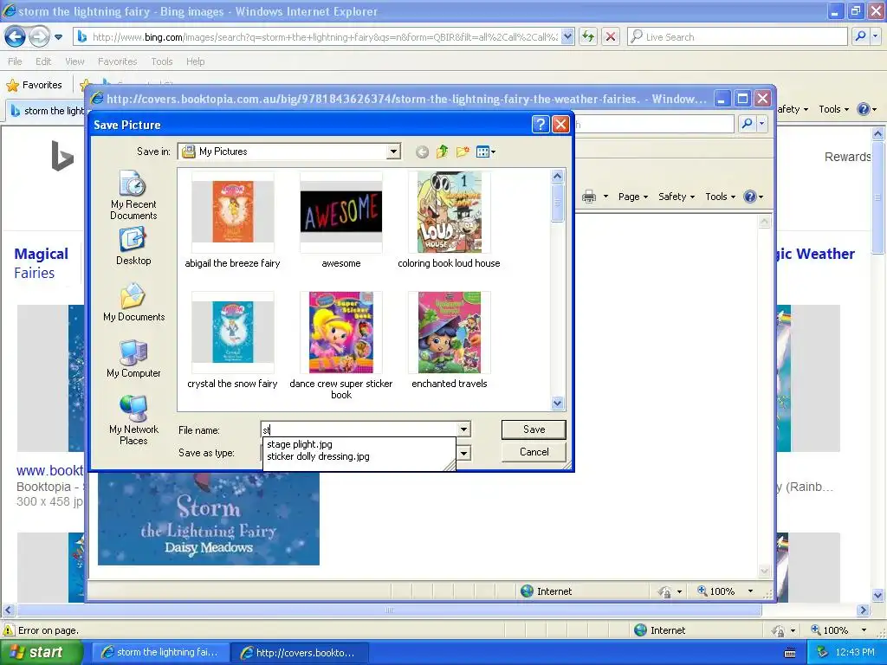The height and width of the screenshot is (665, 887).
Task: Expand the address bar history dropdown
Action: (x=568, y=37)
